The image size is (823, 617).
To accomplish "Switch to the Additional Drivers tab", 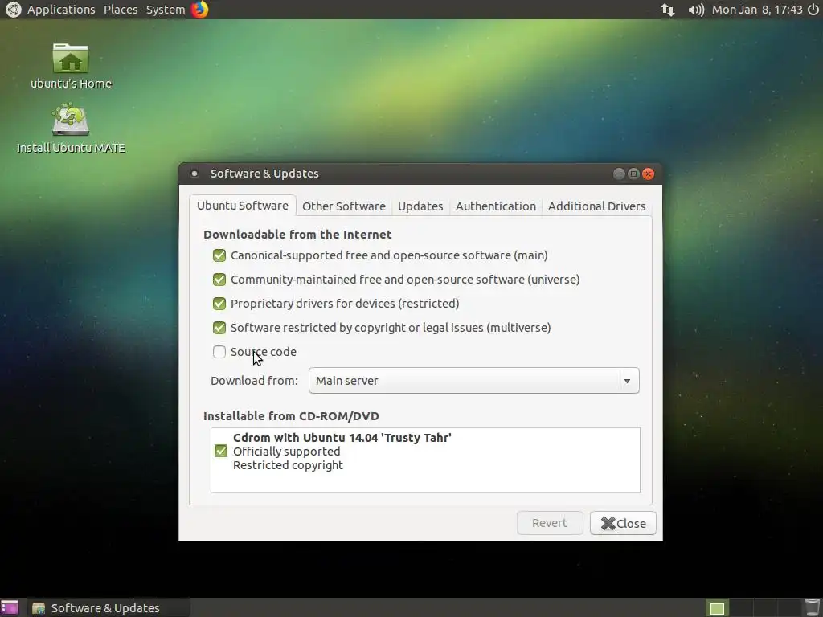I will tap(597, 206).
